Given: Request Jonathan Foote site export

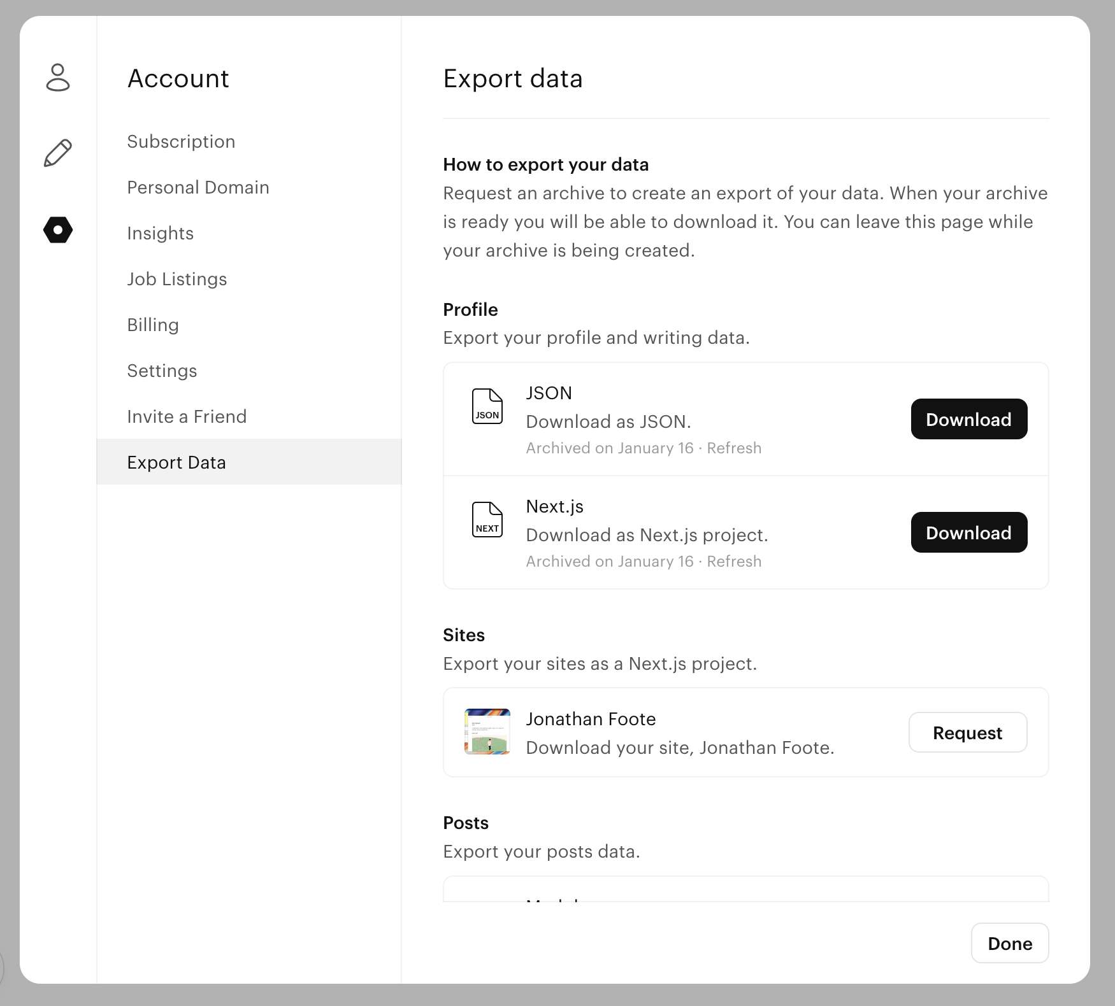Looking at the screenshot, I should 967,732.
